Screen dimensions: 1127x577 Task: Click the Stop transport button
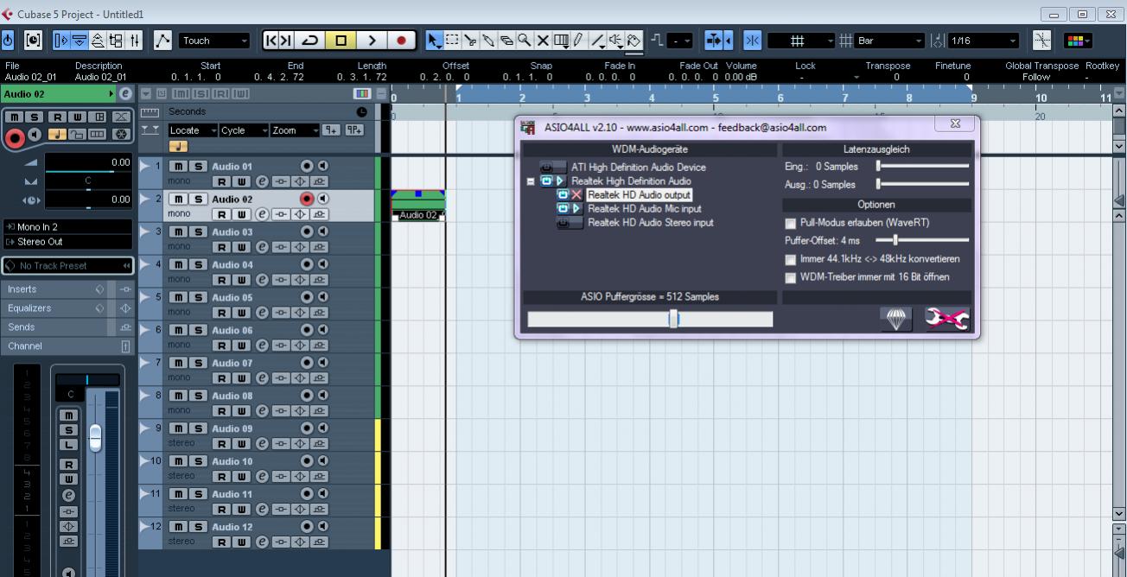pyautogui.click(x=341, y=41)
